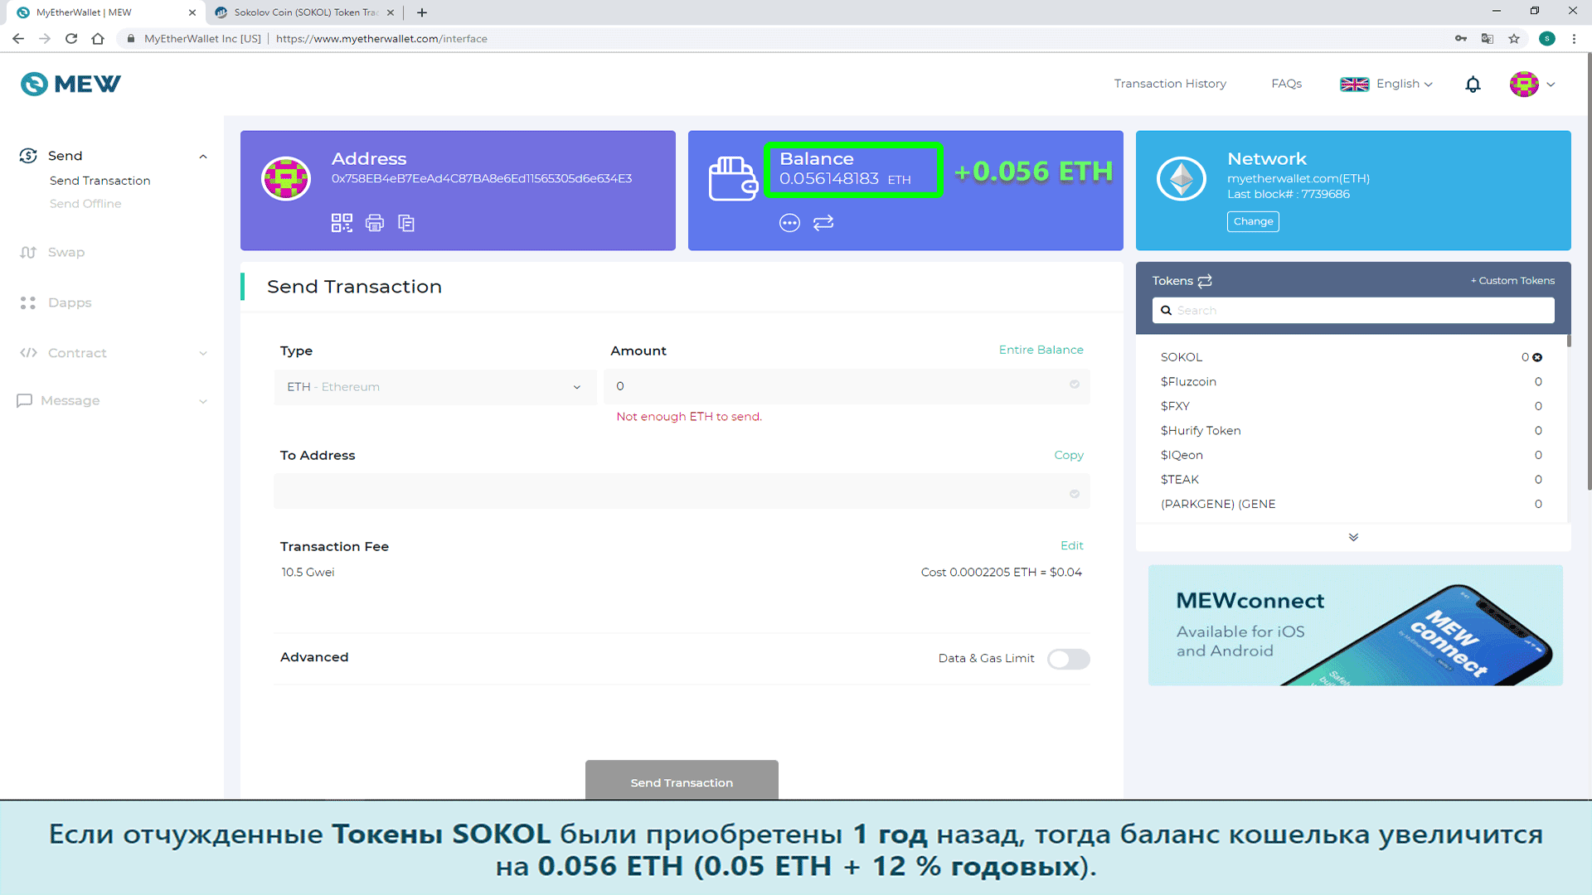Open the balance more-options icon
Image resolution: width=1592 pixels, height=895 pixels.
(789, 223)
